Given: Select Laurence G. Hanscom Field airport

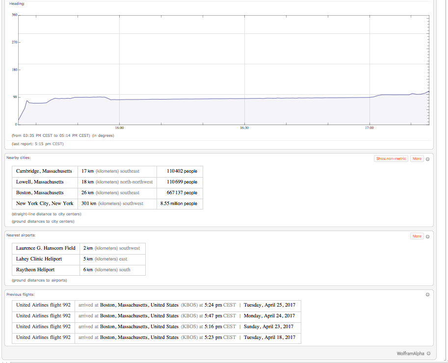Looking at the screenshot, I should [x=46, y=248].
